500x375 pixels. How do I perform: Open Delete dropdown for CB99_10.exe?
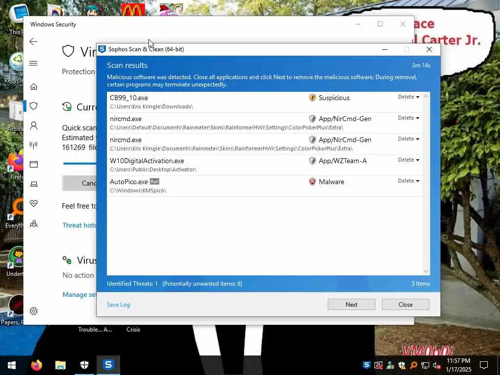coord(409,97)
